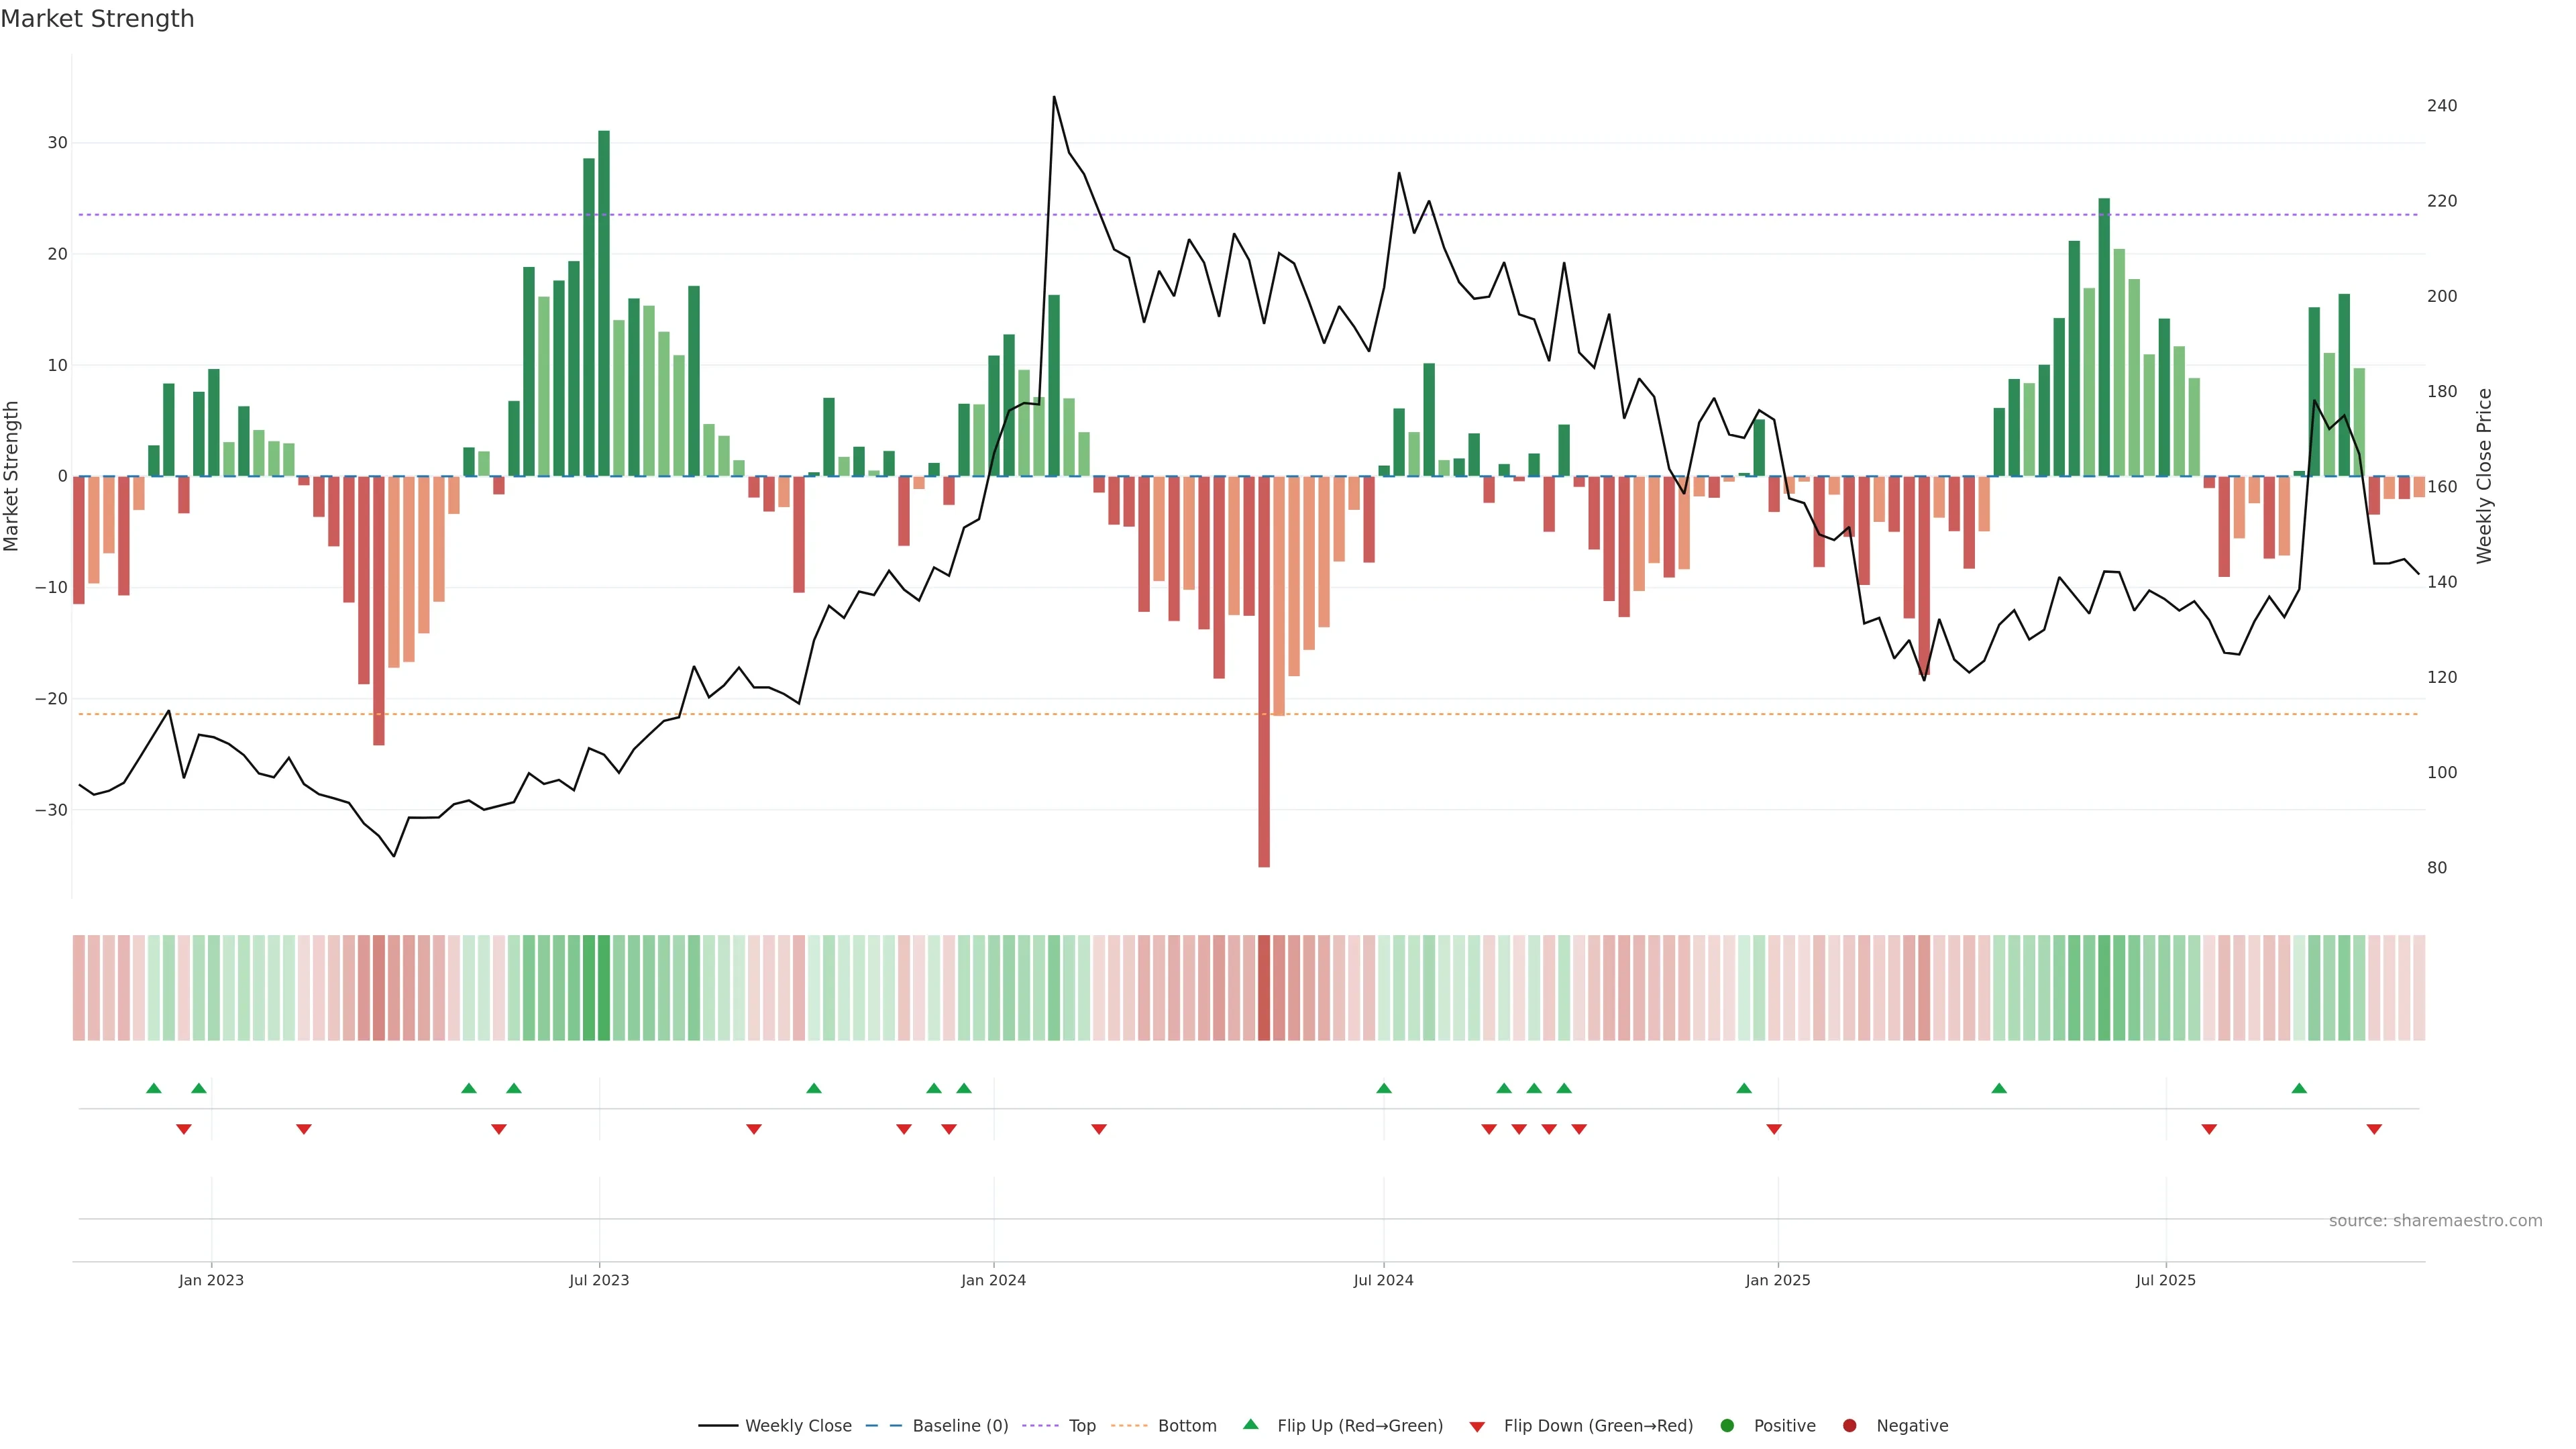Click the source: sharemaestro.com text
Image resolution: width=2576 pixels, height=1449 pixels.
click(2435, 1221)
